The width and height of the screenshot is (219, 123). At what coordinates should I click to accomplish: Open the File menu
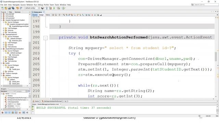tap(2, 5)
